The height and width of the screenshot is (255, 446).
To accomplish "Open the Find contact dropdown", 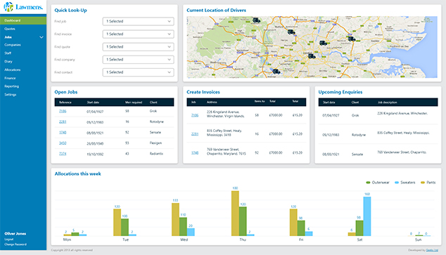I will (139, 72).
